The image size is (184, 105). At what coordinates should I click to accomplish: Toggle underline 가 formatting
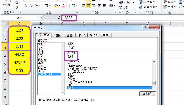[x=36, y=6]
